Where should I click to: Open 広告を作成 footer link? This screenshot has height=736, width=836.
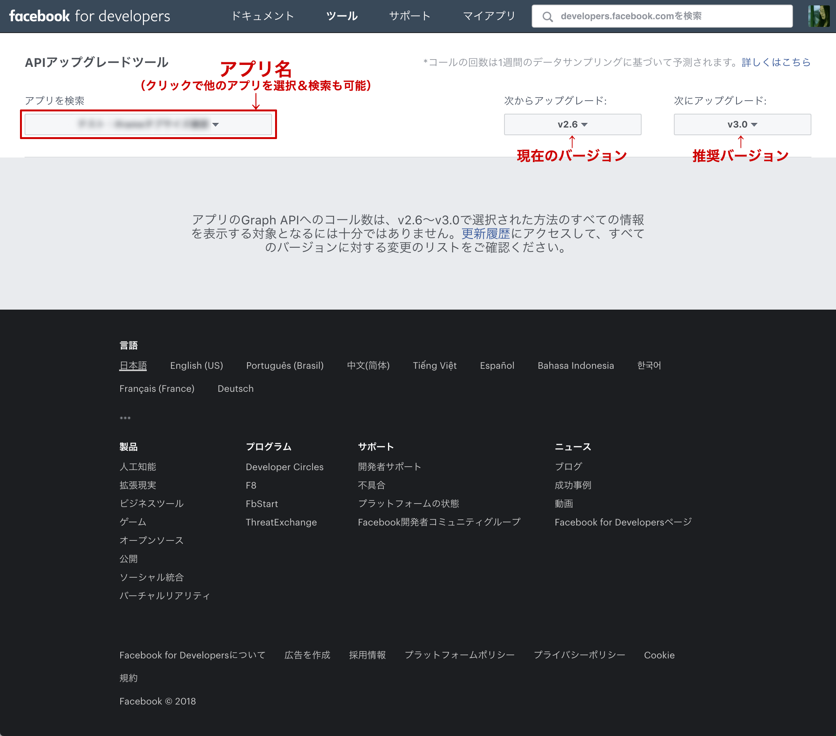pos(307,655)
